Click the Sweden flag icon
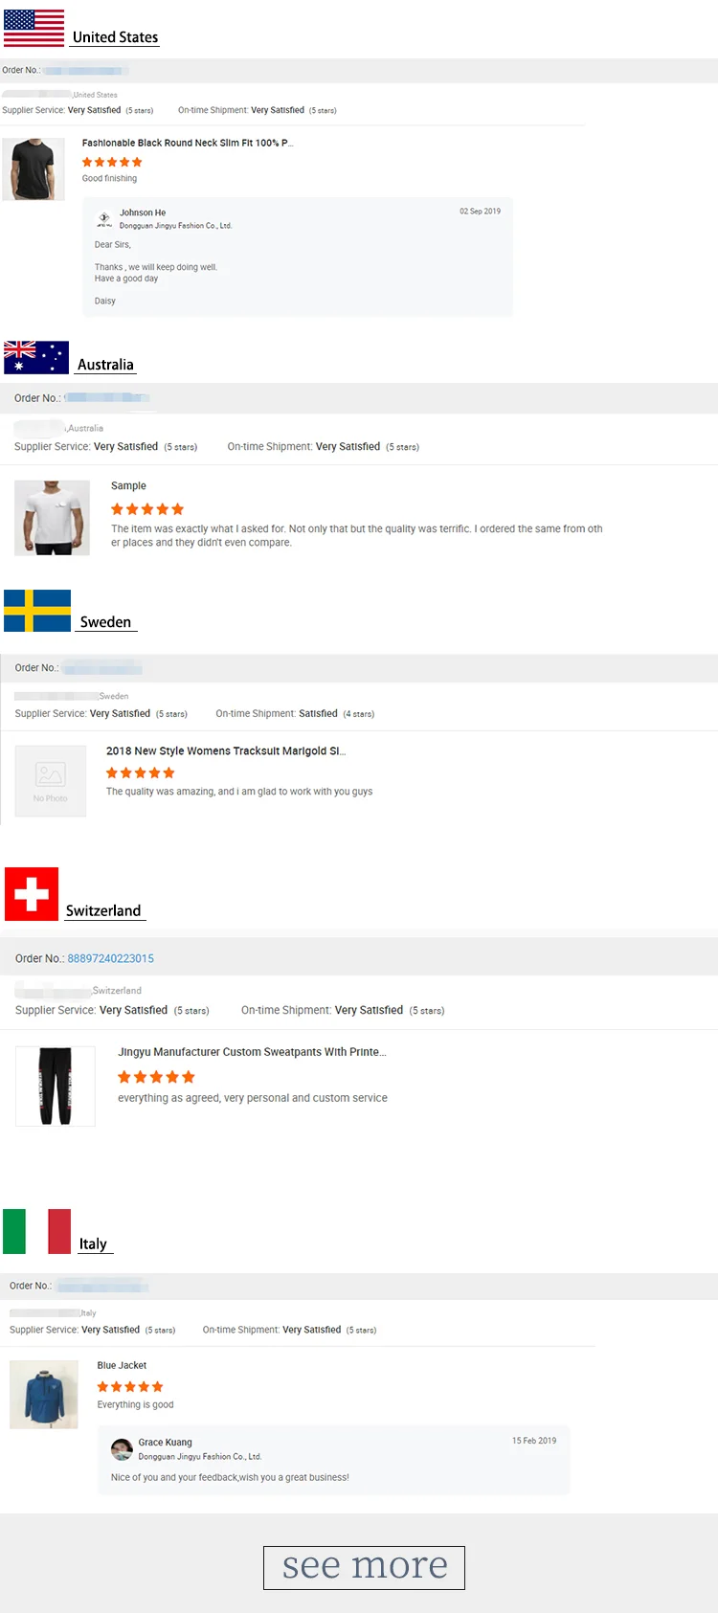Image resolution: width=718 pixels, height=1613 pixels. [37, 611]
